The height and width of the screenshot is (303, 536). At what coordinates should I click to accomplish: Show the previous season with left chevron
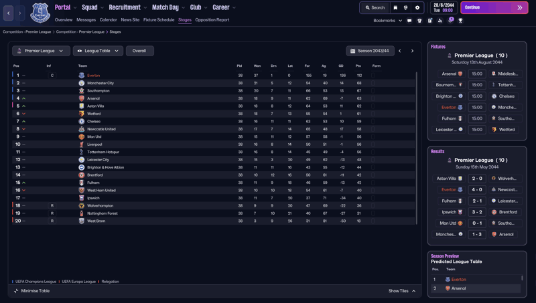[x=399, y=51]
